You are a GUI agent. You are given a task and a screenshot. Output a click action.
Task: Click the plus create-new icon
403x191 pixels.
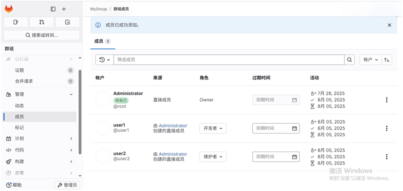[64, 9]
